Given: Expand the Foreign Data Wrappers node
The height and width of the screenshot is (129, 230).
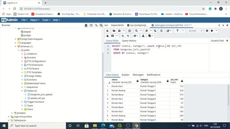Looking at the screenshot, I should (15, 39).
